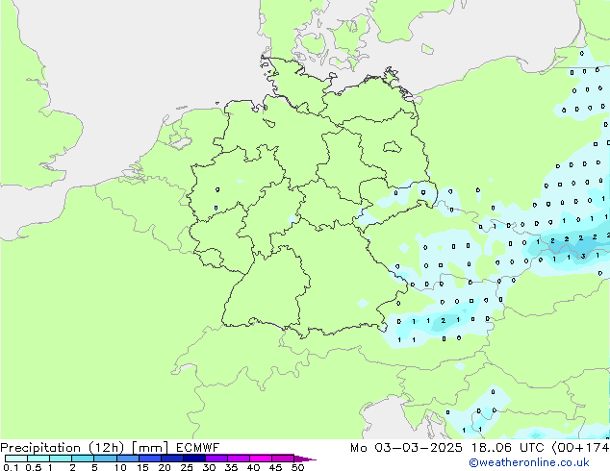The height and width of the screenshot is (471, 610).
Task: Click the 'Mo 03-03-2025' date text
Action: 406,448
